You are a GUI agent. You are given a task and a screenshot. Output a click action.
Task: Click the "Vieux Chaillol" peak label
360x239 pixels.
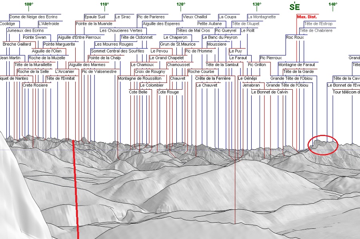[x=195, y=17]
